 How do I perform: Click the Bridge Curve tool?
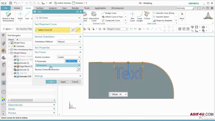[109, 13]
